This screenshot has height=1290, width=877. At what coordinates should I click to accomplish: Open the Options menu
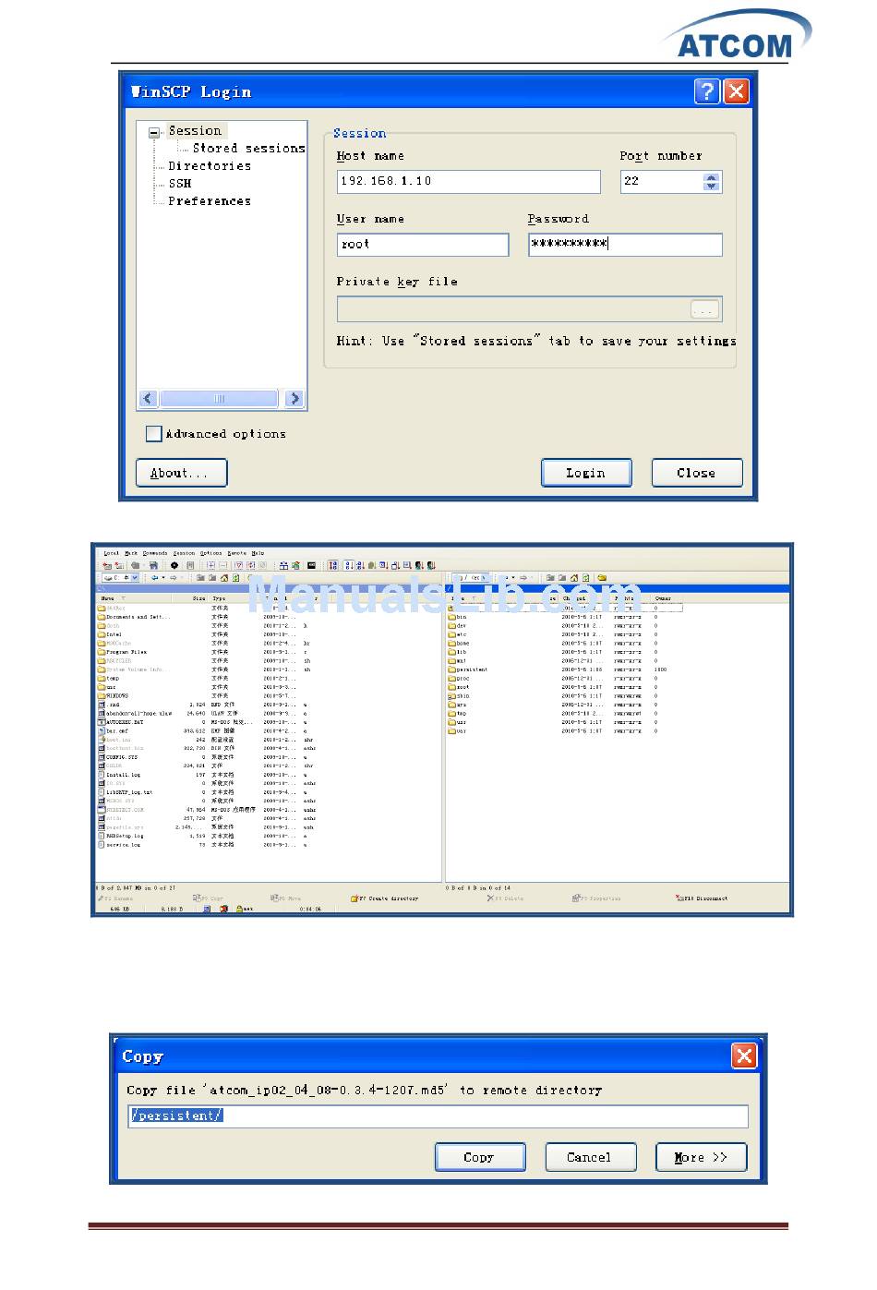click(210, 553)
